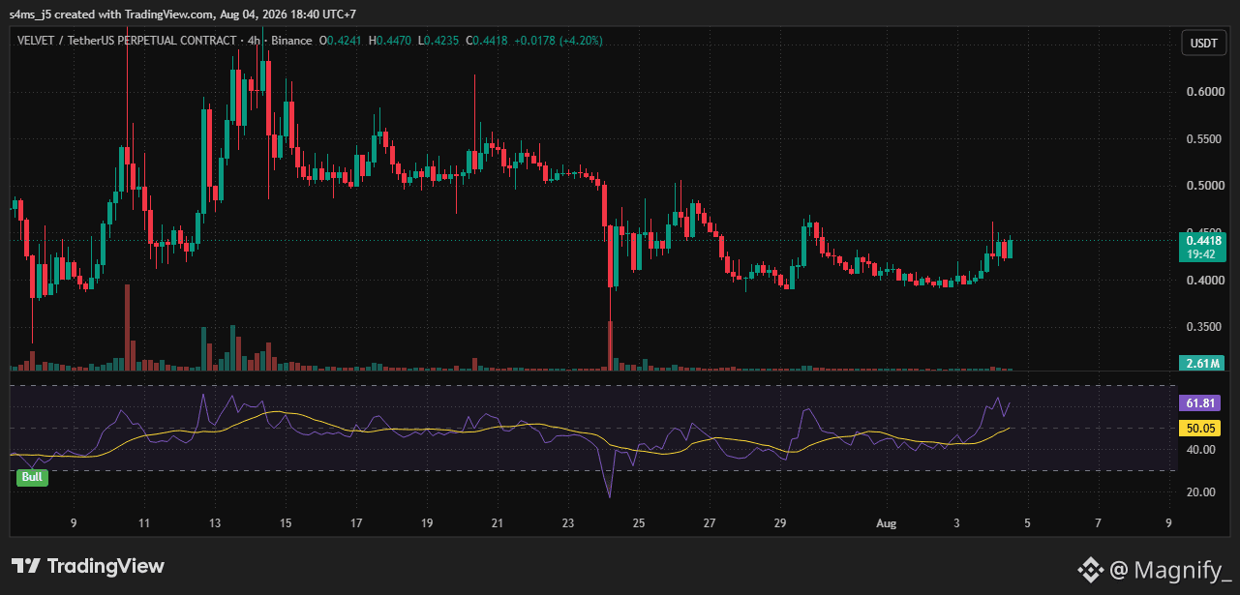Click date 7 on the time axis
The image size is (1240, 595).
pyautogui.click(x=1099, y=523)
